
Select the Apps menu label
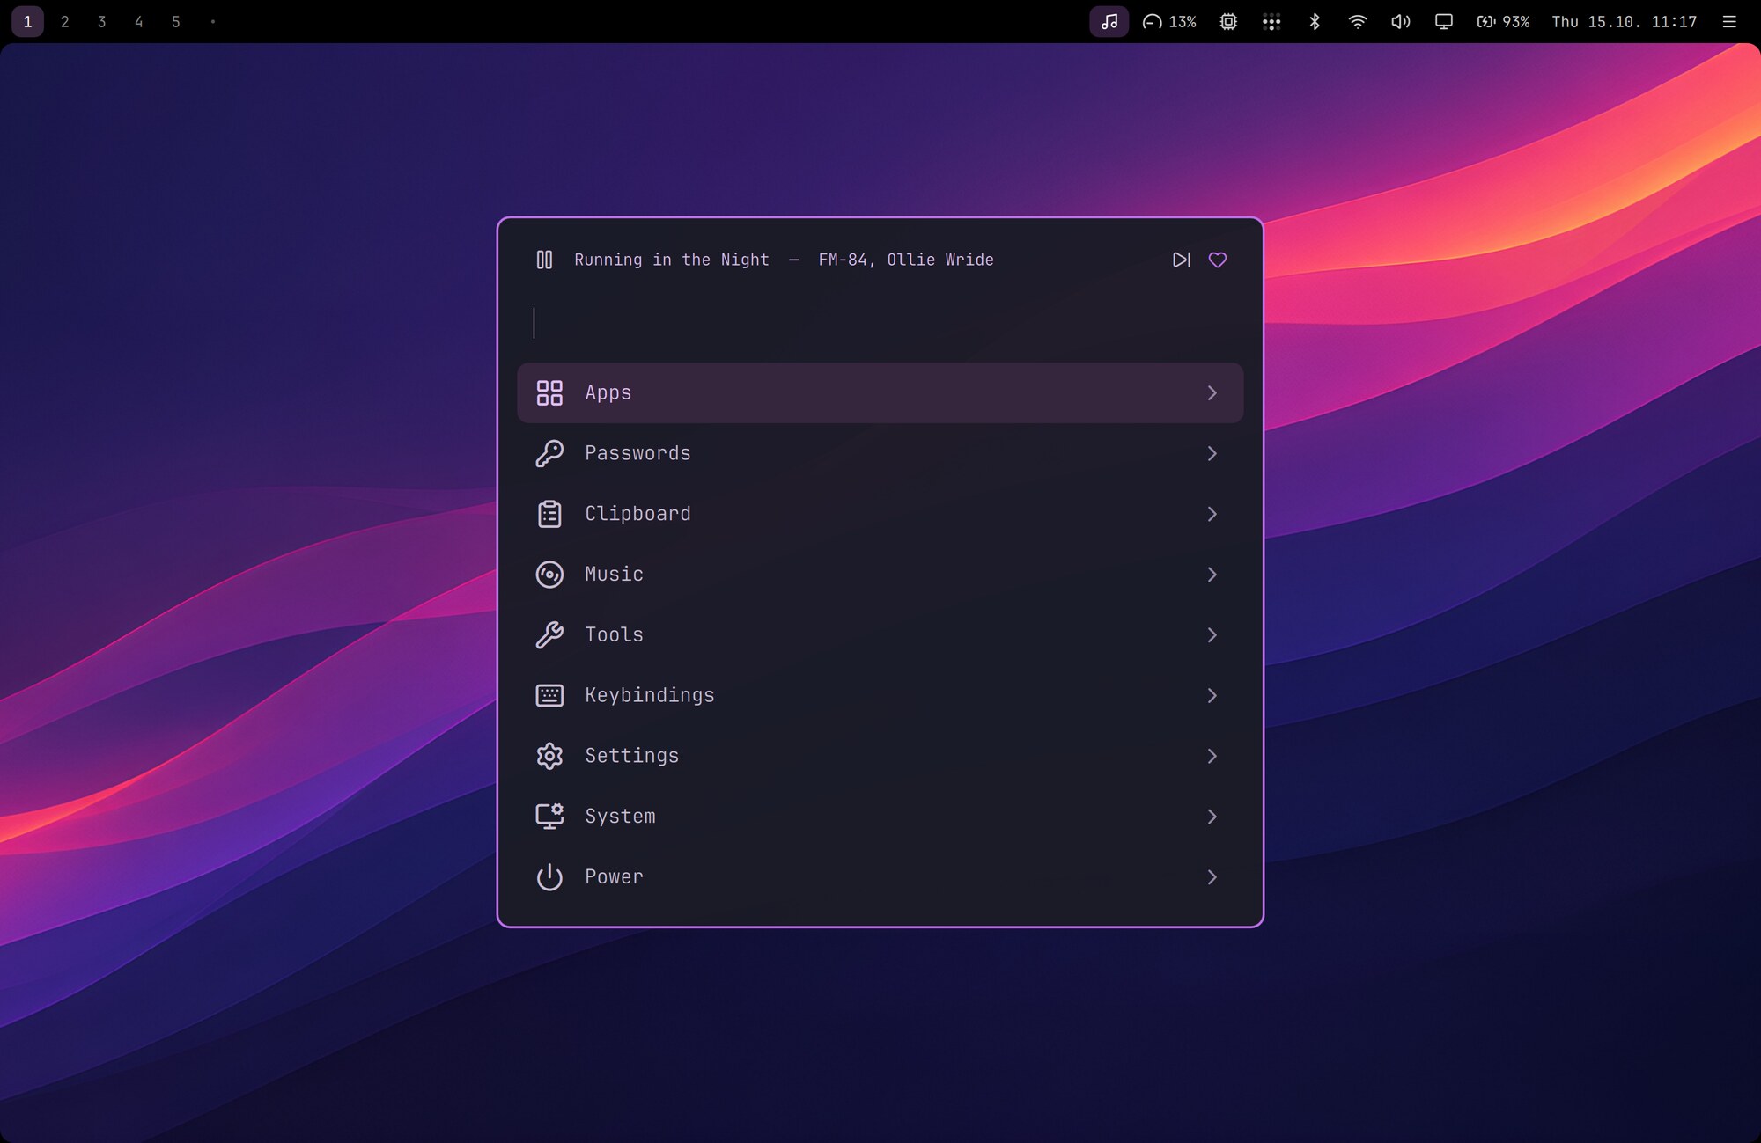click(x=608, y=393)
